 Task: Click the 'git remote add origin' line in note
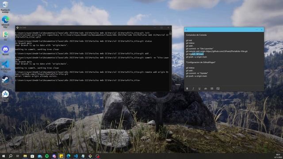click(x=217, y=51)
